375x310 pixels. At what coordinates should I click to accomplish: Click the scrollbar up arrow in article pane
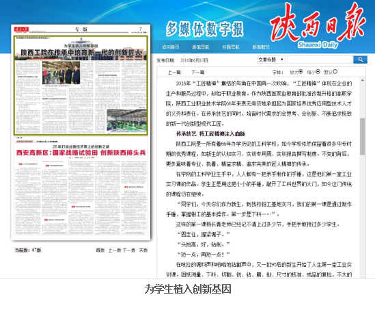pyautogui.click(x=363, y=80)
